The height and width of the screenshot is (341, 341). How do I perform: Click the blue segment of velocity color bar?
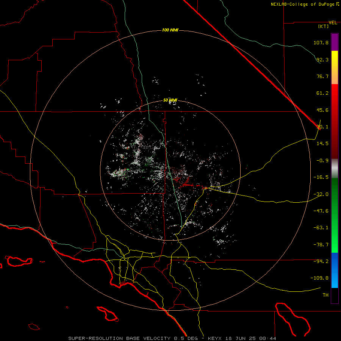(x=335, y=270)
